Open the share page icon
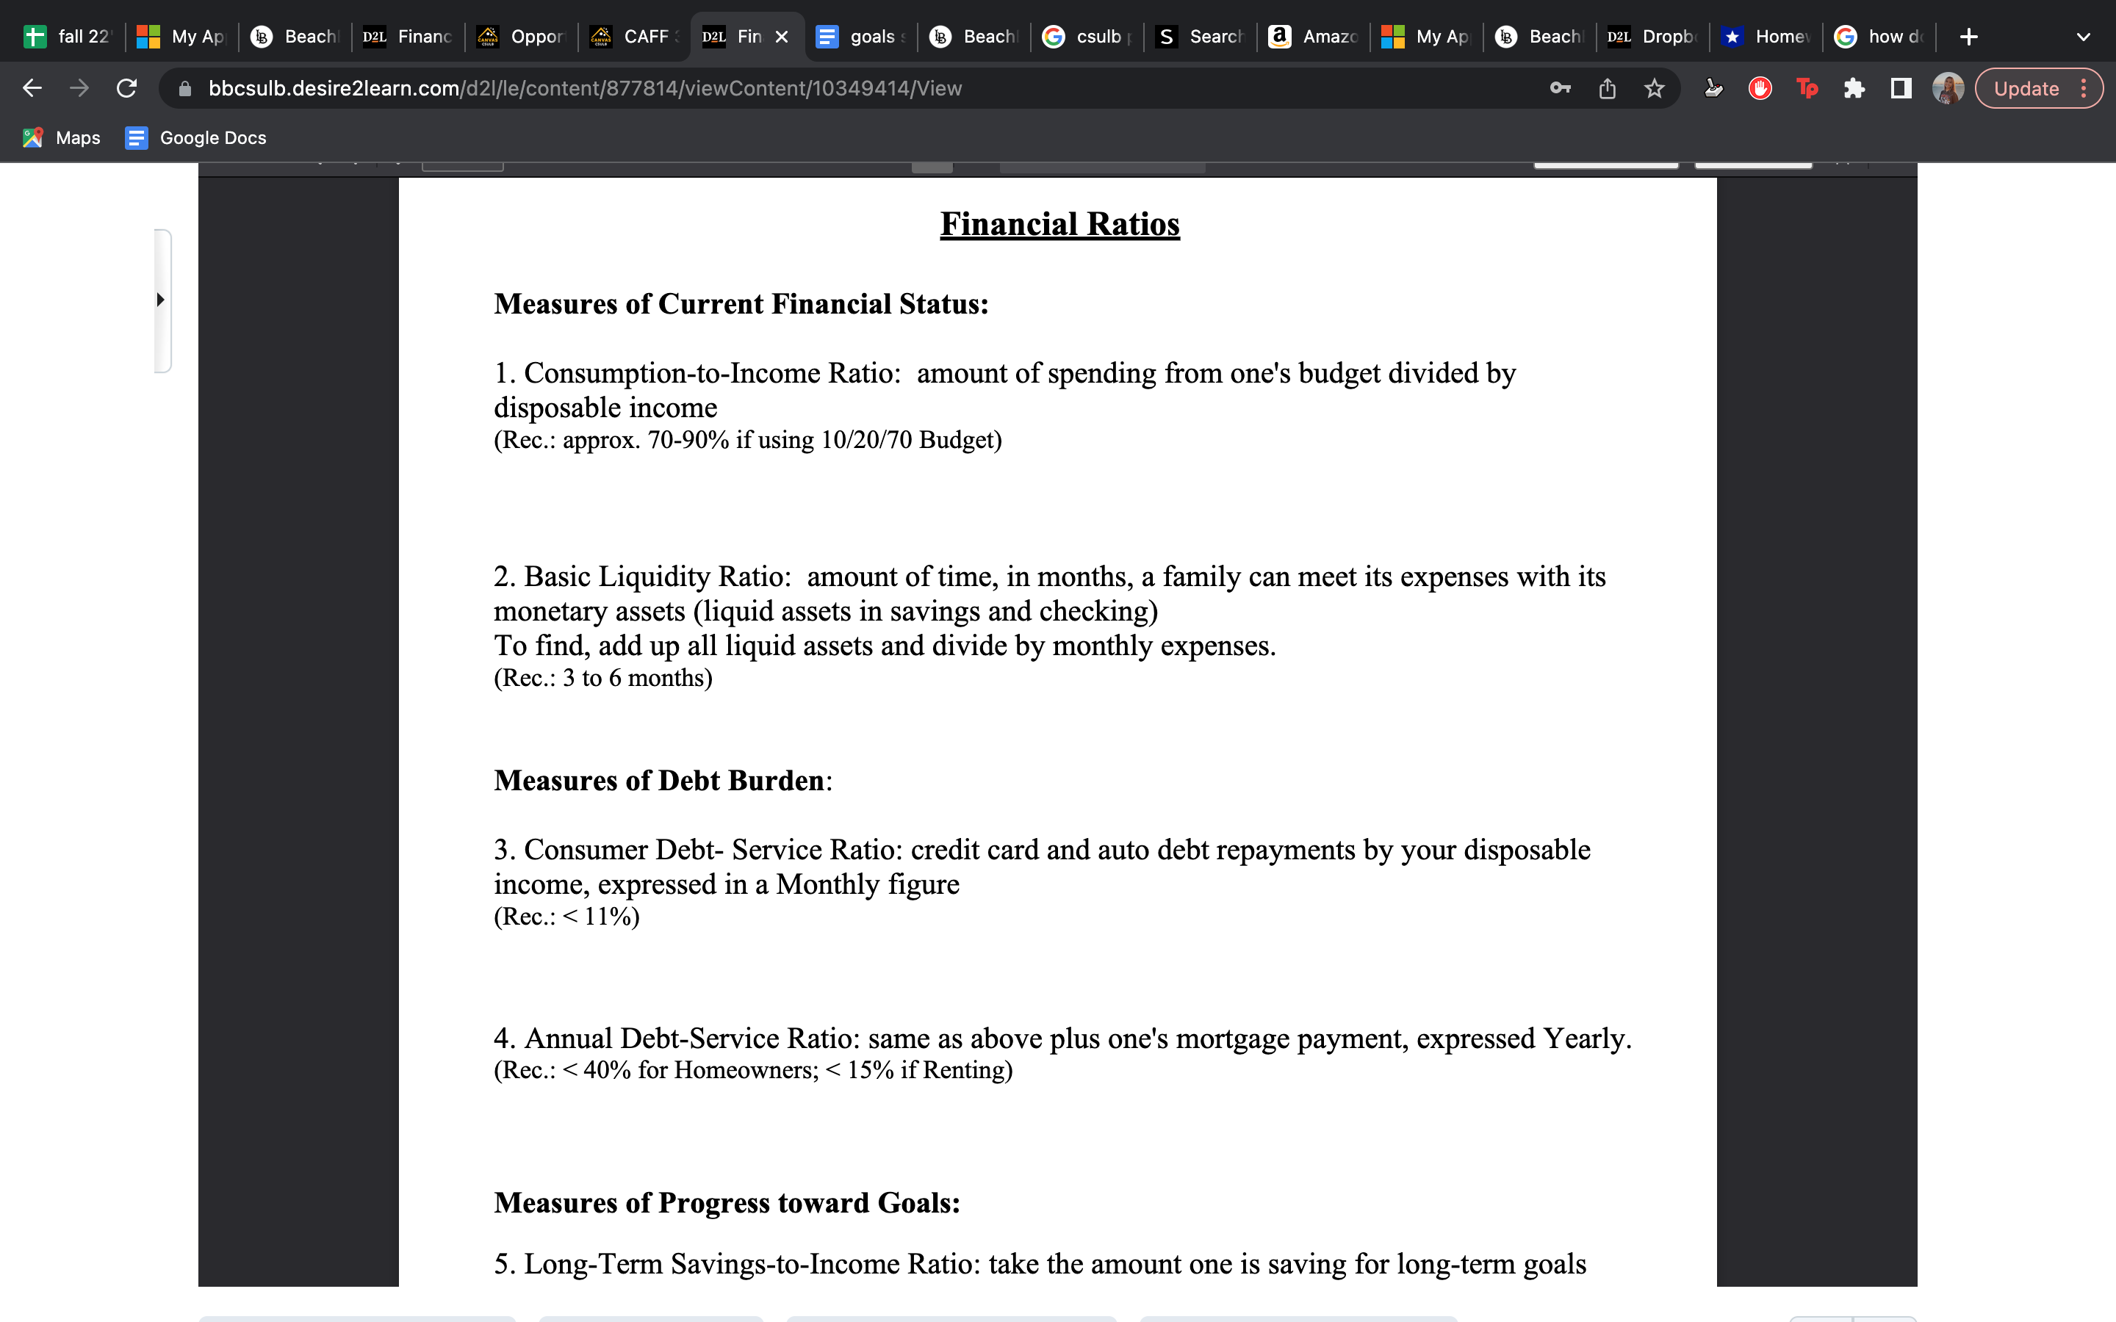Viewport: 2116px width, 1322px height. pyautogui.click(x=1607, y=88)
